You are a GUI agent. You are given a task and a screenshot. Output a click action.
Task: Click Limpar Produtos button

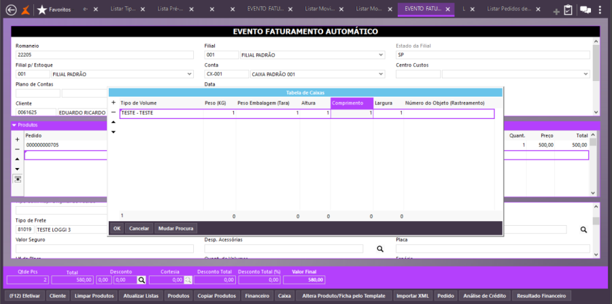[x=94, y=296]
